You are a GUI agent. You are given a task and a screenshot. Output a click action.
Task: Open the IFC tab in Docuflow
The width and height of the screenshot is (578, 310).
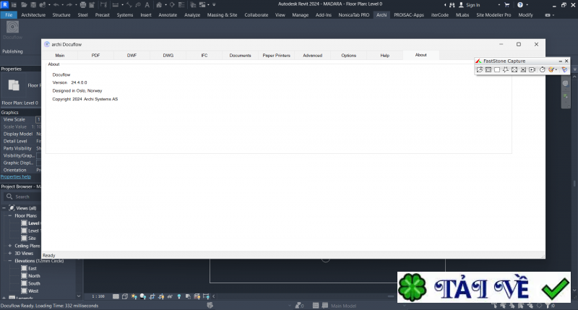pyautogui.click(x=204, y=56)
